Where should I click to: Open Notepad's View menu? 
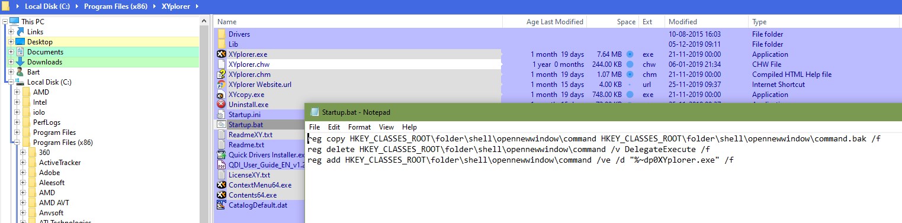click(x=386, y=127)
